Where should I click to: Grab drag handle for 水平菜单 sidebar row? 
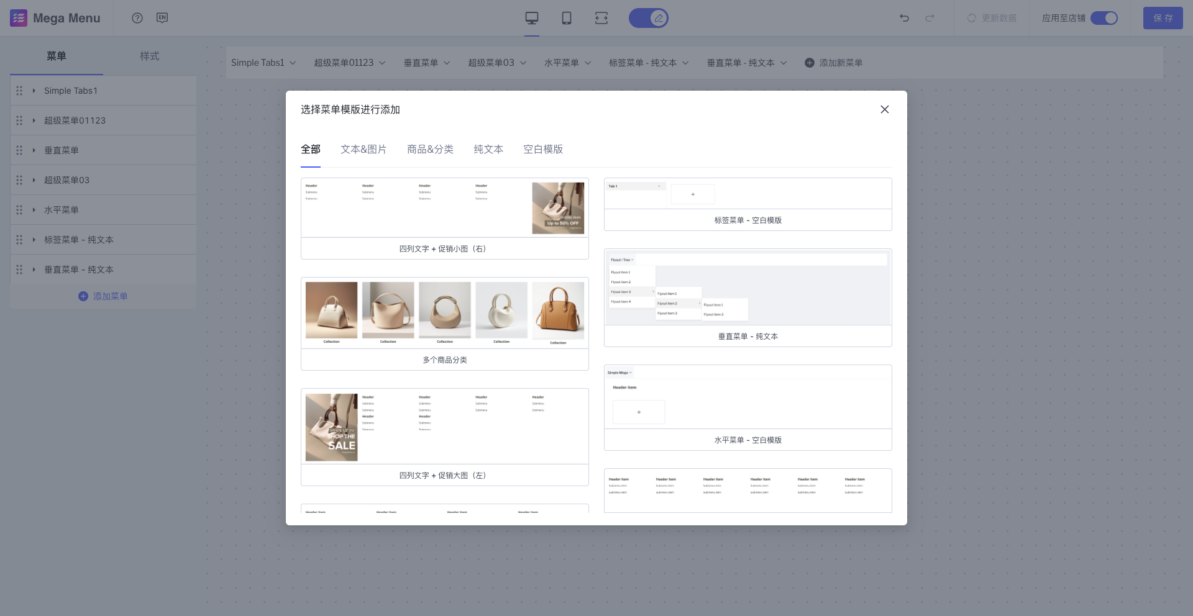click(x=19, y=210)
